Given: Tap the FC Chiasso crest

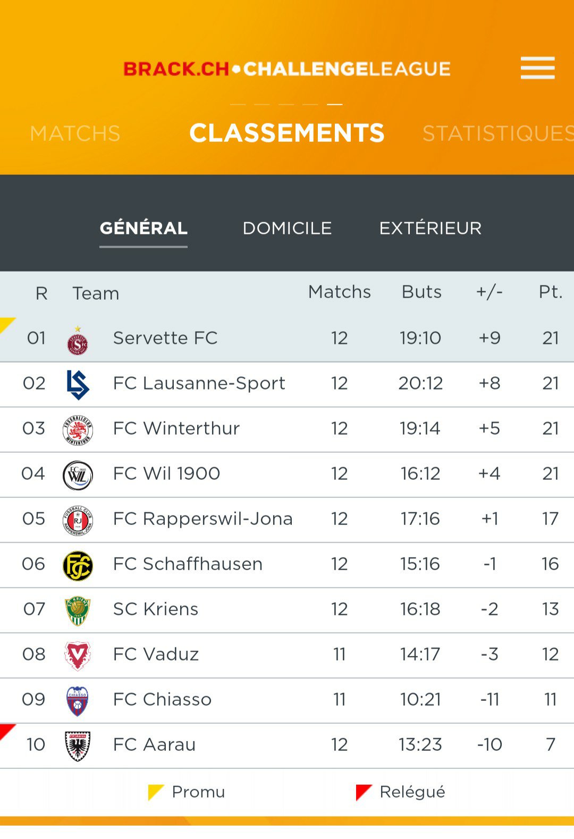Looking at the screenshot, I should (x=78, y=701).
